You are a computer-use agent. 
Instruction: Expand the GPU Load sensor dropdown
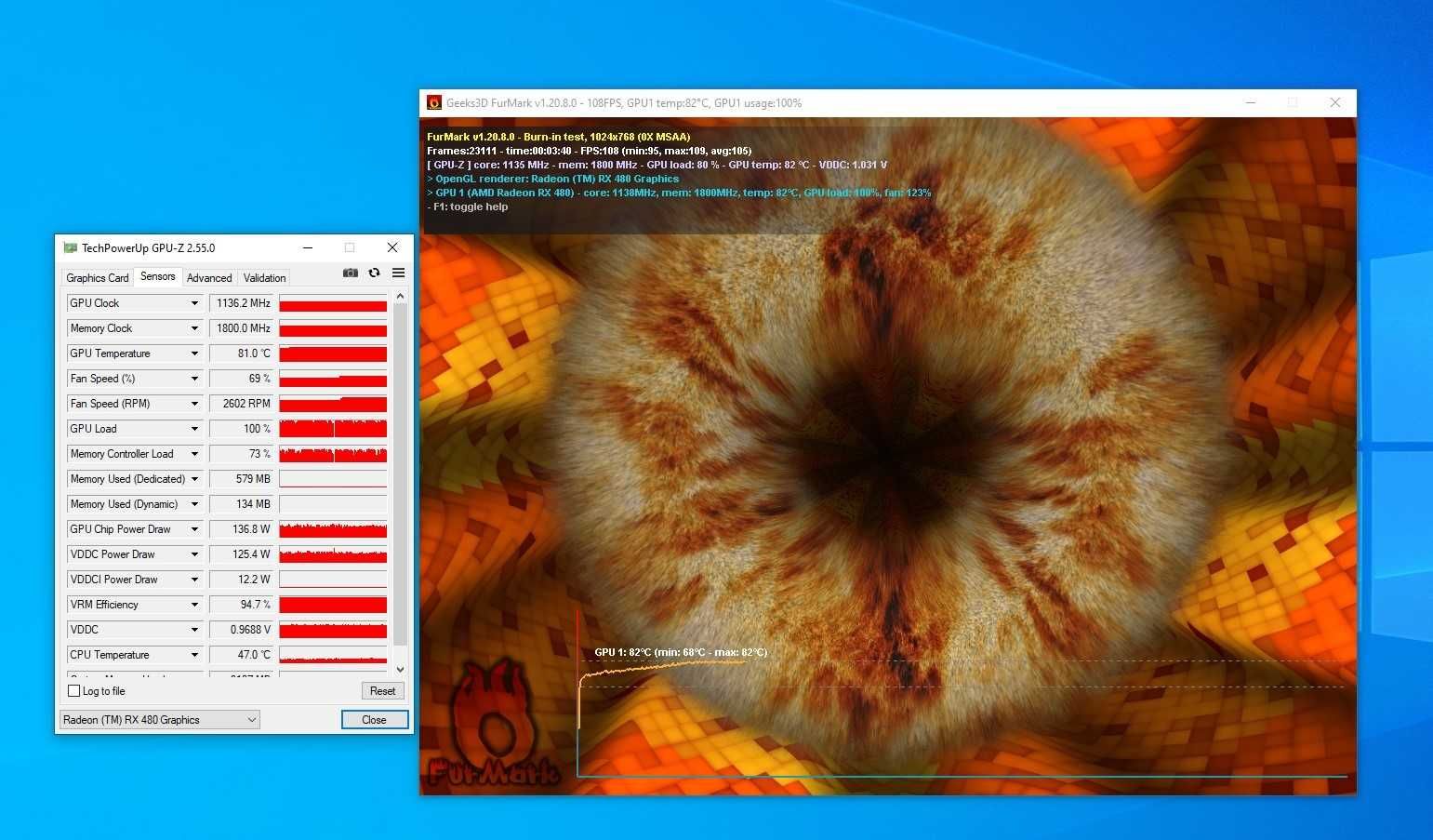[x=194, y=429]
